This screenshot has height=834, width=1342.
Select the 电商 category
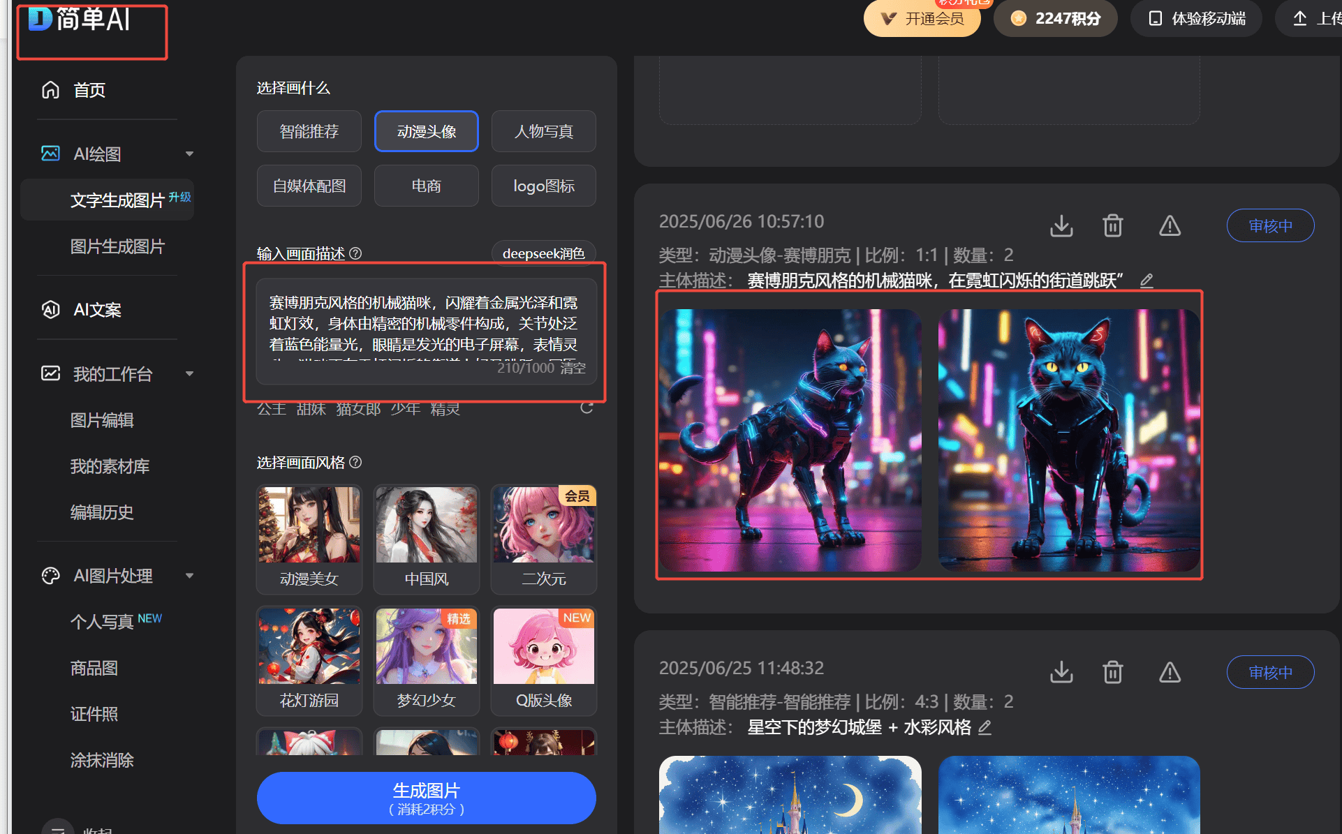[427, 186]
